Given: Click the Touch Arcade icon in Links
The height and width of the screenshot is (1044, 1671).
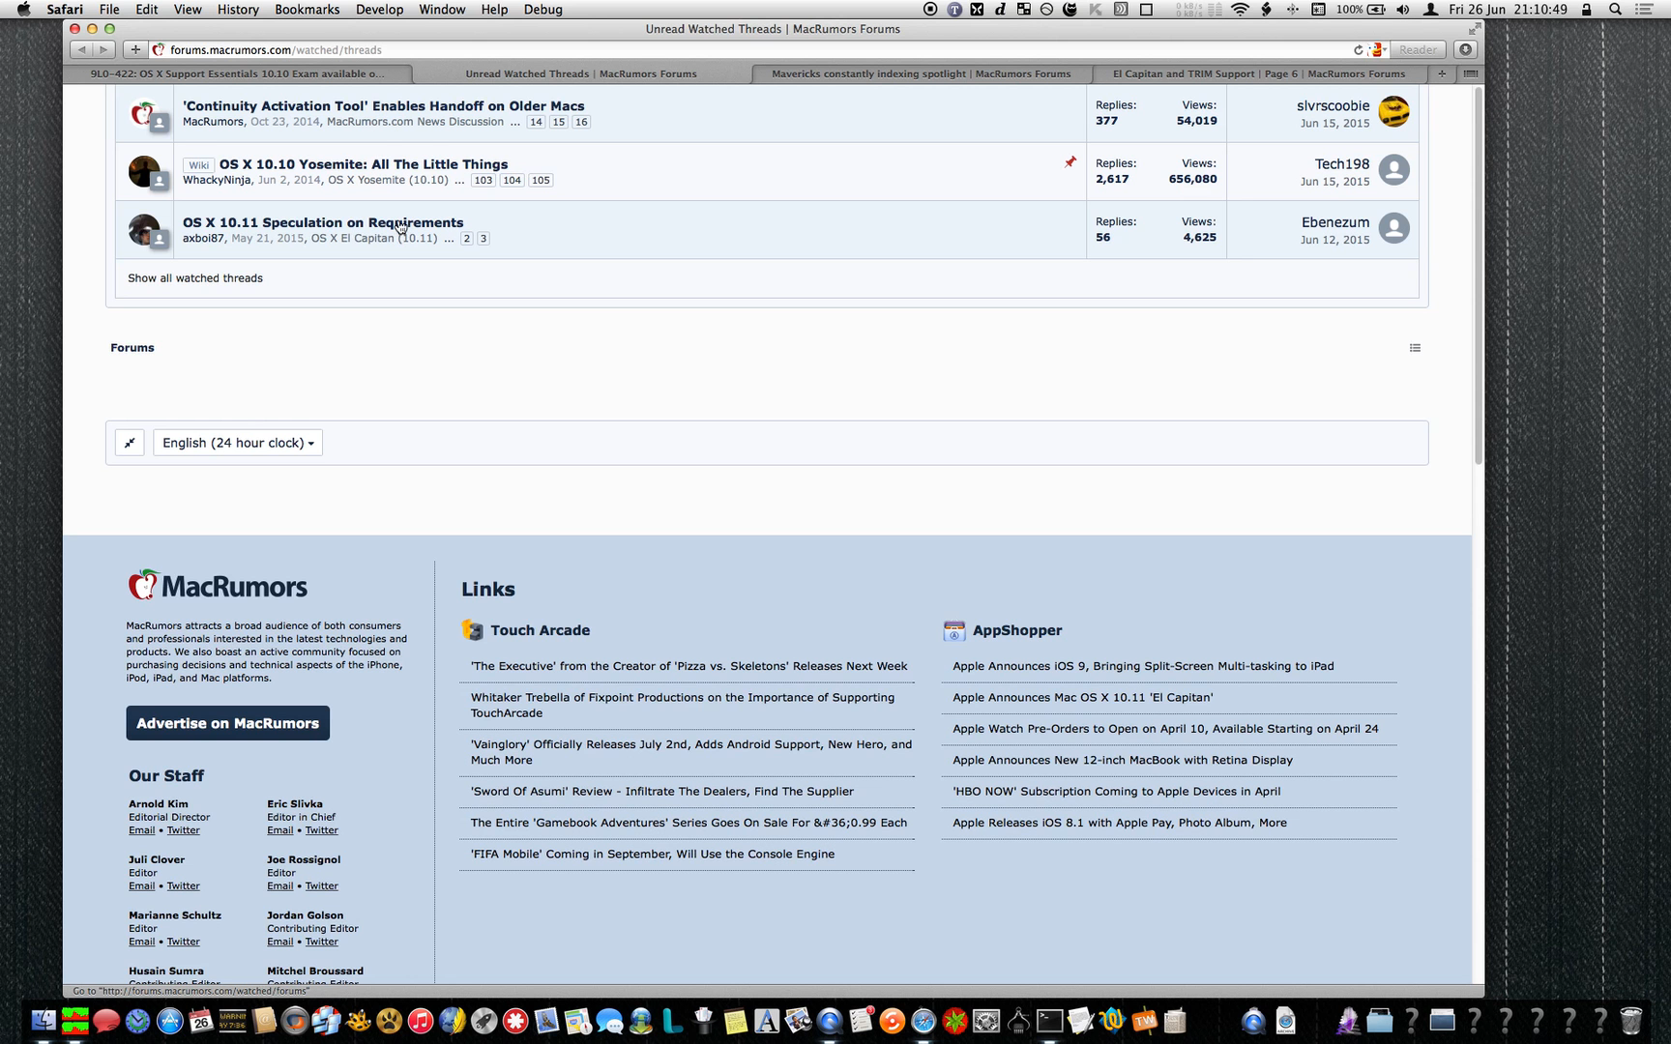Looking at the screenshot, I should [472, 630].
